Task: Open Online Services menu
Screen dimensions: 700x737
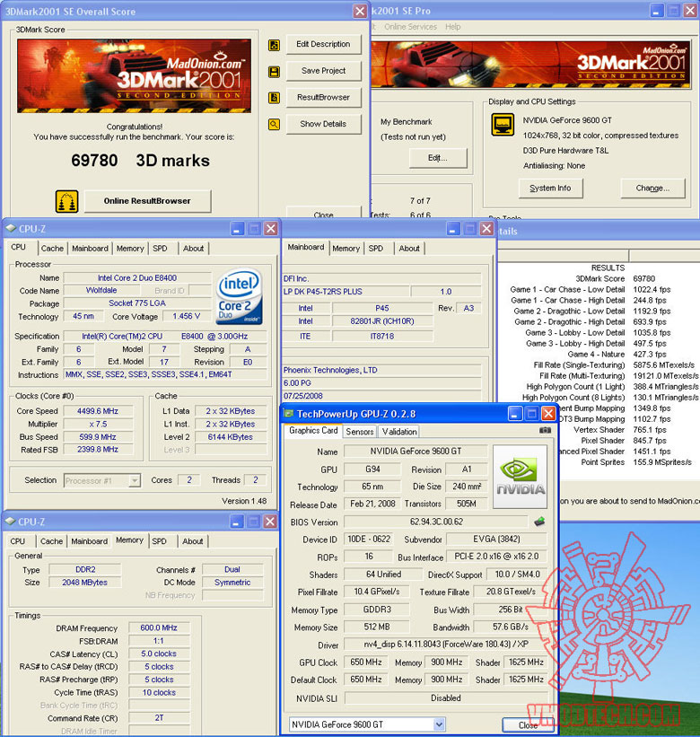Action: 411,27
